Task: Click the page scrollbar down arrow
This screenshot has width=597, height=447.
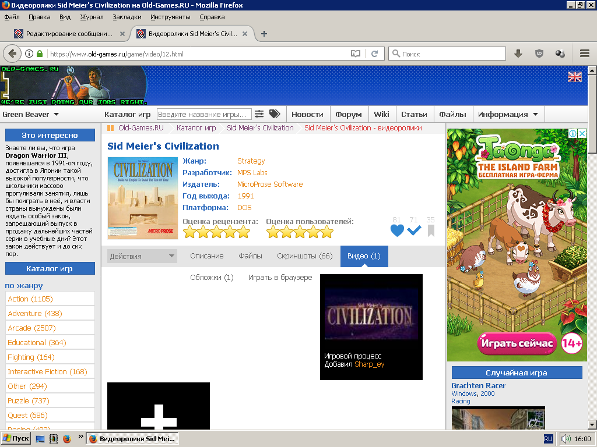Action: 592,424
